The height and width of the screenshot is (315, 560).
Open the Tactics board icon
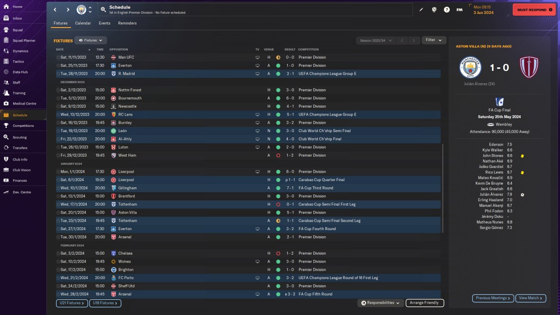click(6, 62)
